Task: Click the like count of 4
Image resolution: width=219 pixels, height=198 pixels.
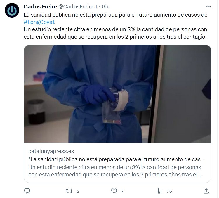Action: pos(123,191)
